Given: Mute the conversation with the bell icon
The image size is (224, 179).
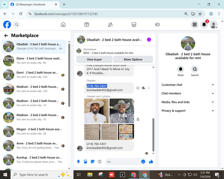Looking at the screenshot, I should click(181, 69).
